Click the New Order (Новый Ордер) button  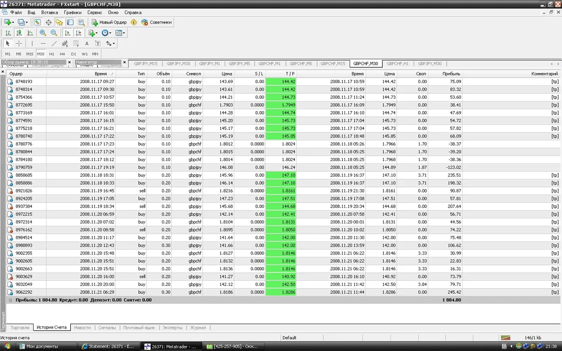pyautogui.click(x=110, y=22)
